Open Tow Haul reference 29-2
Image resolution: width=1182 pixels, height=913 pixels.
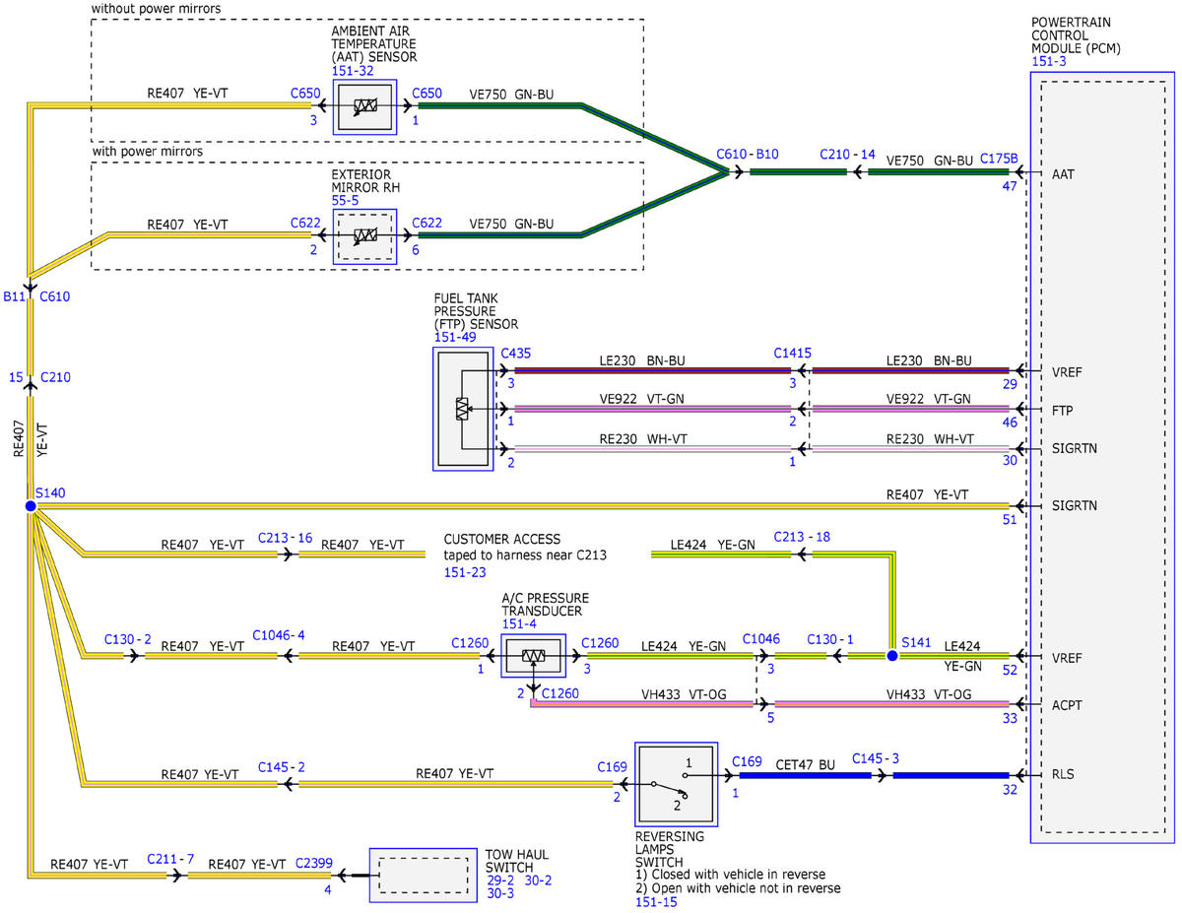click(x=499, y=880)
